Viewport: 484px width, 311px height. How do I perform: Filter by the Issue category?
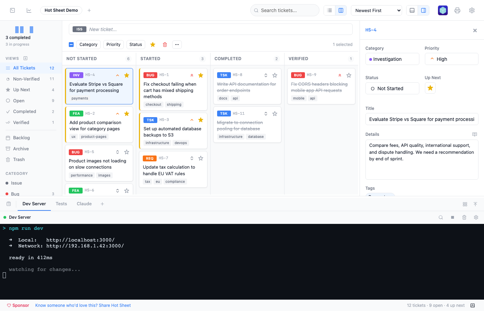(30, 183)
